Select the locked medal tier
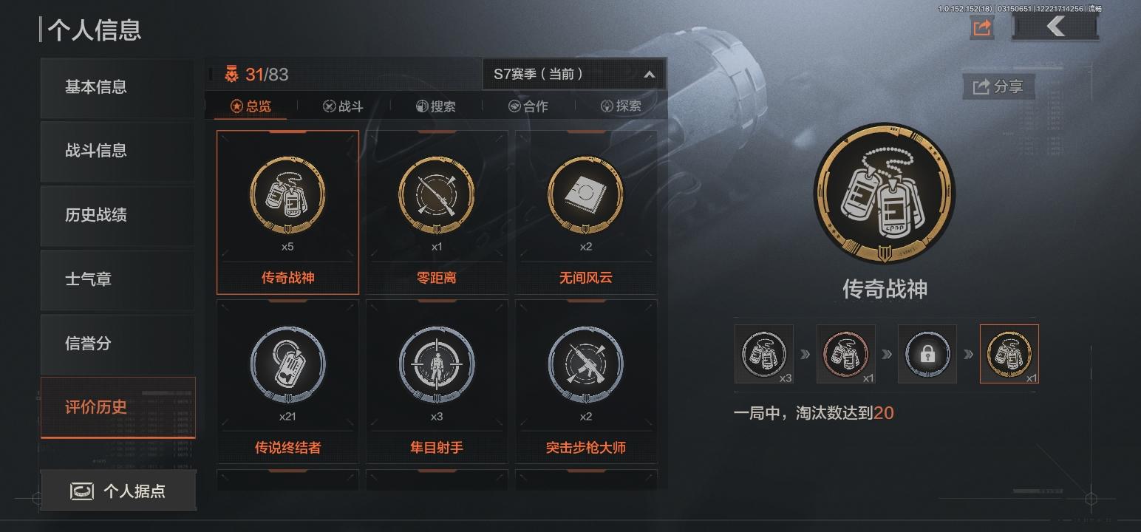The width and height of the screenshot is (1141, 532). (927, 354)
